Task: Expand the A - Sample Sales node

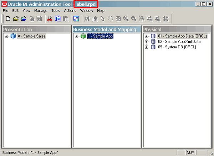Action: pos(6,36)
